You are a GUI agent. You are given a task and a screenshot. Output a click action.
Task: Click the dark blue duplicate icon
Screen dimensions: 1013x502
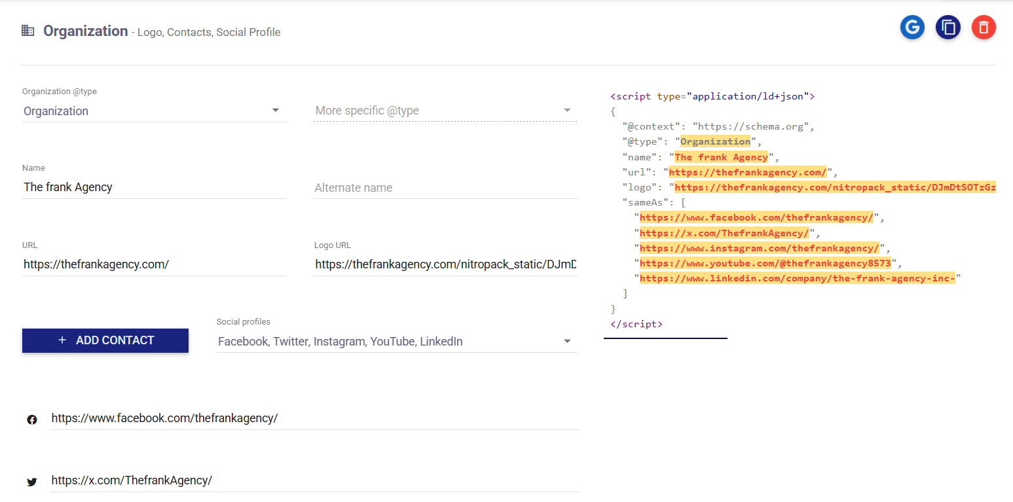pos(948,27)
